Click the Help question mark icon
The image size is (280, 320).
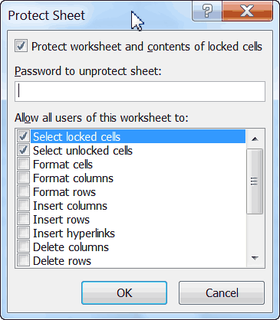click(207, 11)
